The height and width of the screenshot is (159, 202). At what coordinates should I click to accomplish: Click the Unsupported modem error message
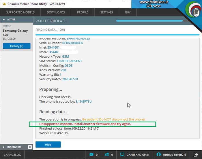tap(85, 124)
